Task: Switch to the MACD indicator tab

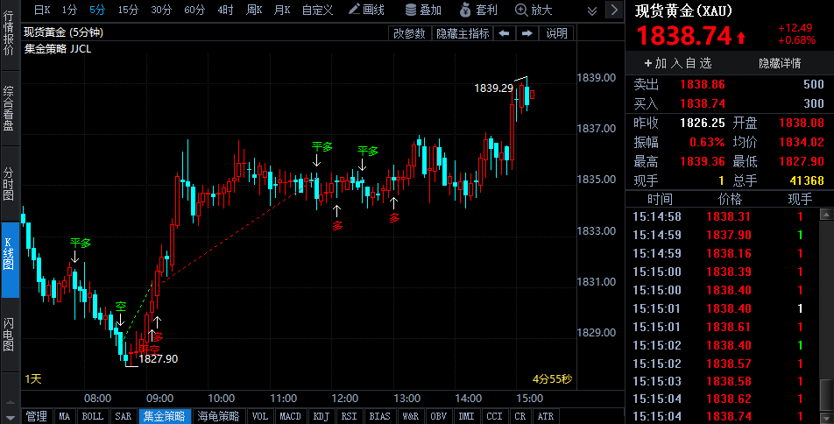Action: (287, 416)
